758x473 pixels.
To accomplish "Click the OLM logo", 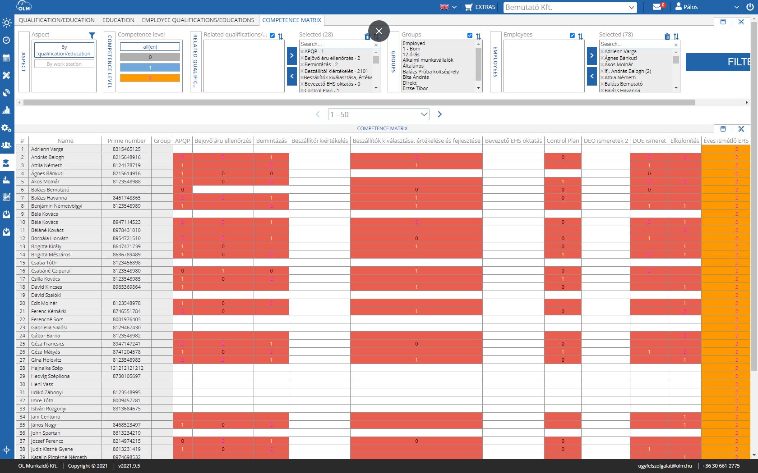I will [x=23, y=6].
